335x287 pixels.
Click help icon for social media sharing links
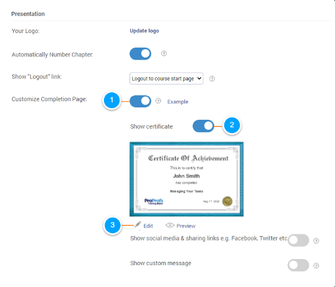pos(316,241)
